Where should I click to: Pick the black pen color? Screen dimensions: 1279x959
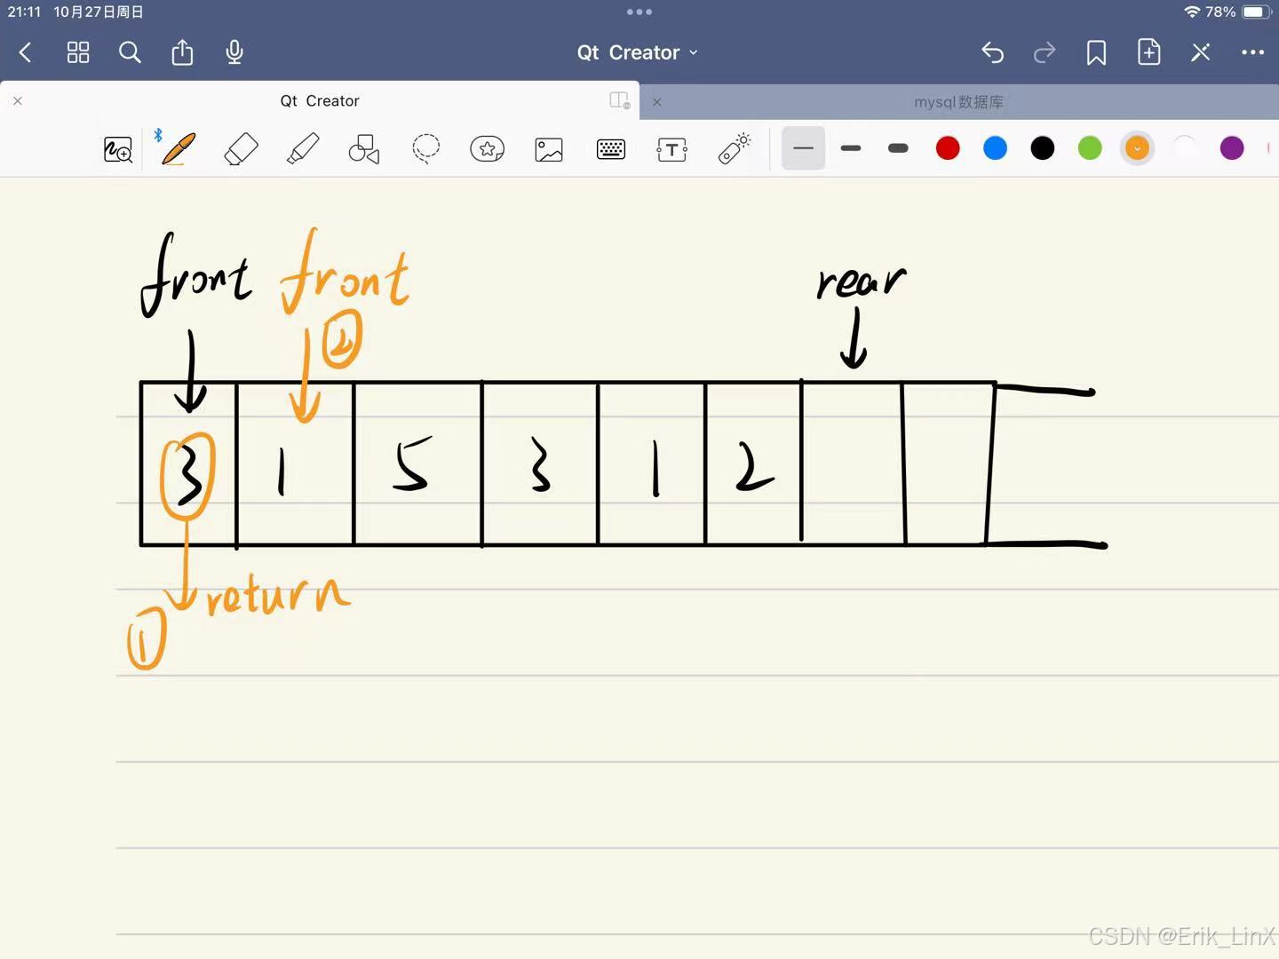pos(1043,148)
